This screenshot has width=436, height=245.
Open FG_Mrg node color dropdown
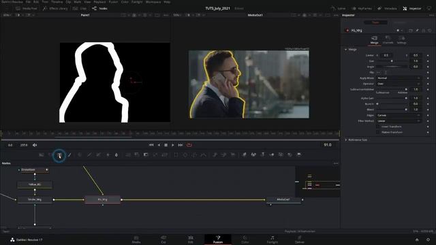[399, 30]
